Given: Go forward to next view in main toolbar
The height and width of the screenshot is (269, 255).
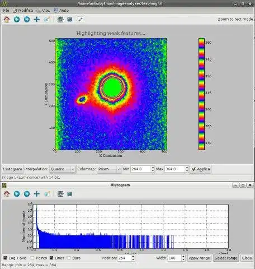Looking at the screenshot, I should click(27, 19).
